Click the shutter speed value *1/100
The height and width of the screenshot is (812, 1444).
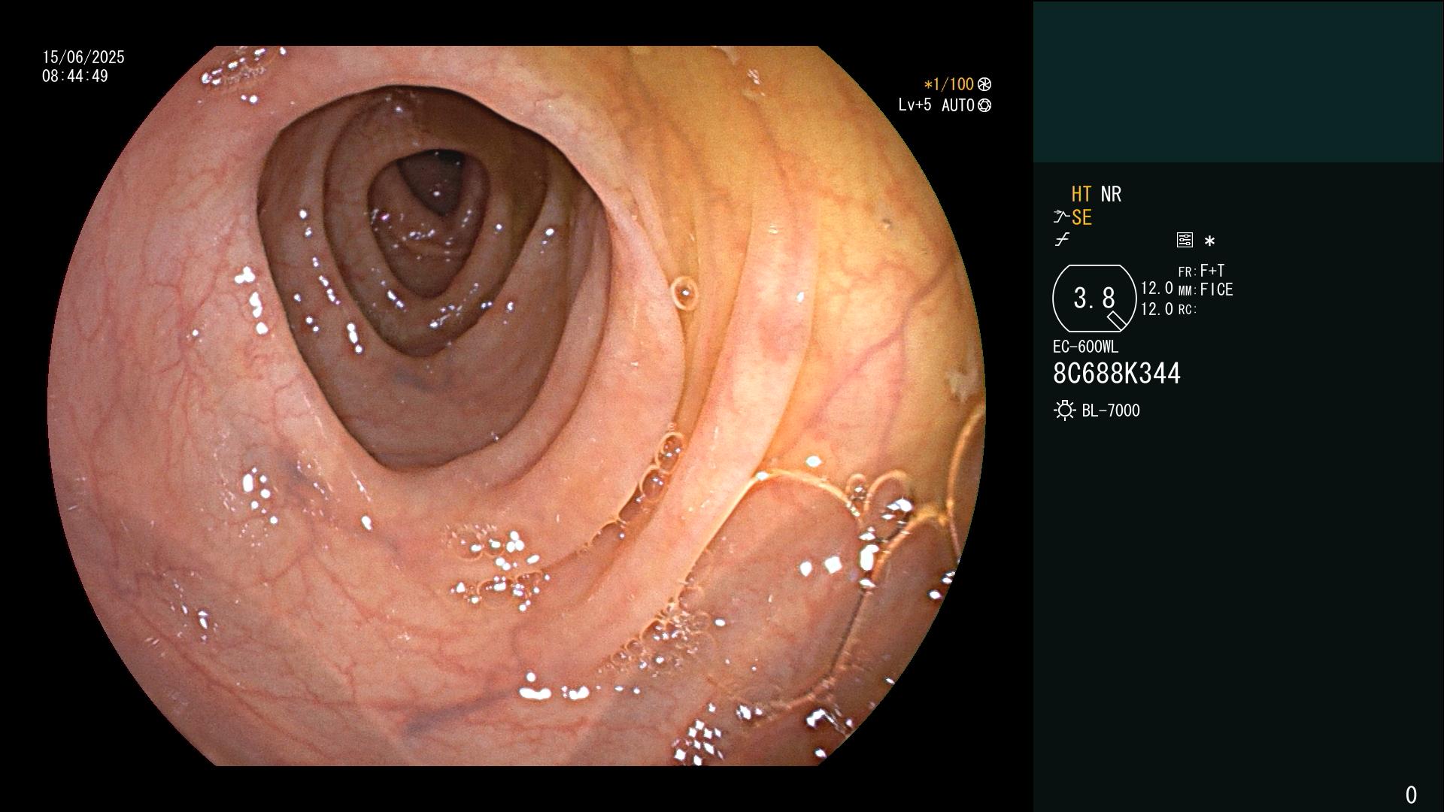(949, 84)
